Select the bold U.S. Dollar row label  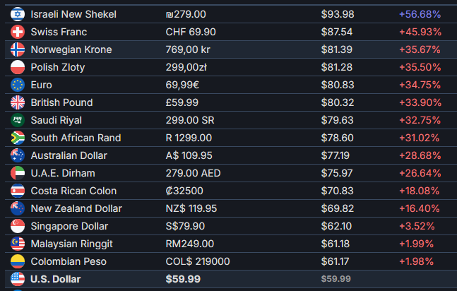click(55, 279)
